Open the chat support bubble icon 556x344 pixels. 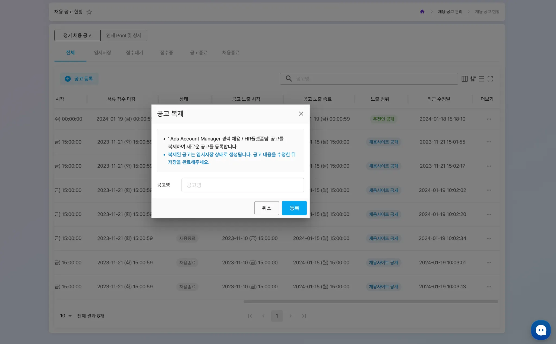coord(541,330)
